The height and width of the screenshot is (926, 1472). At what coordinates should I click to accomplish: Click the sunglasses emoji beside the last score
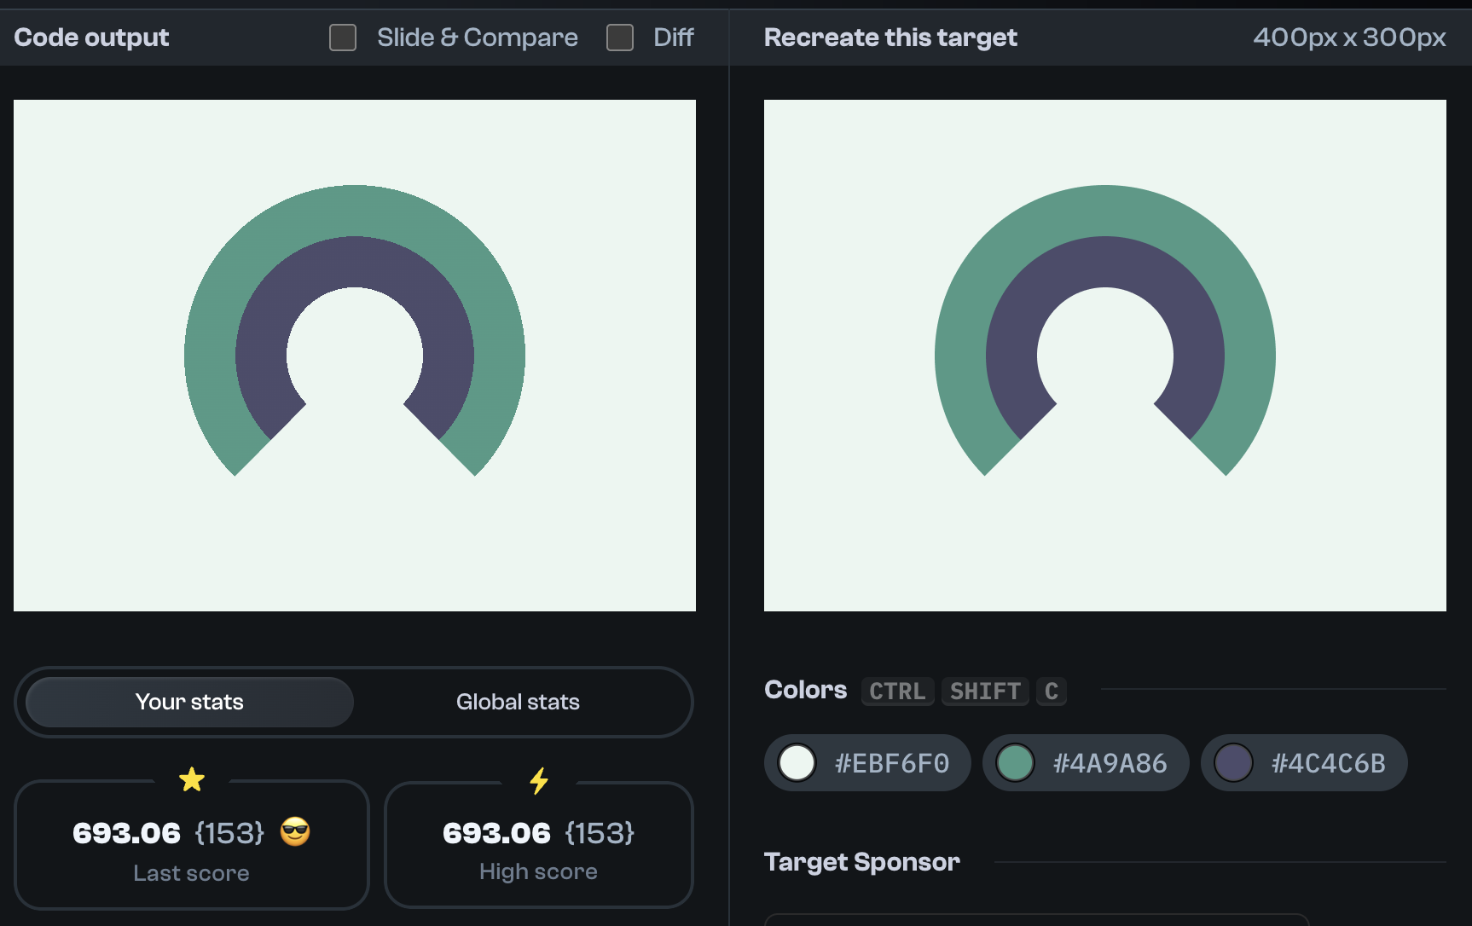pos(295,831)
